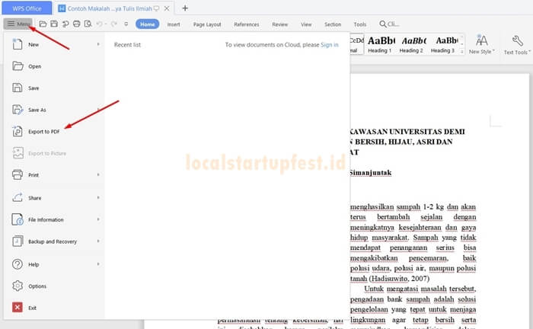Click the Backup and Recovery icon
This screenshot has height=329, width=533.
pos(18,241)
